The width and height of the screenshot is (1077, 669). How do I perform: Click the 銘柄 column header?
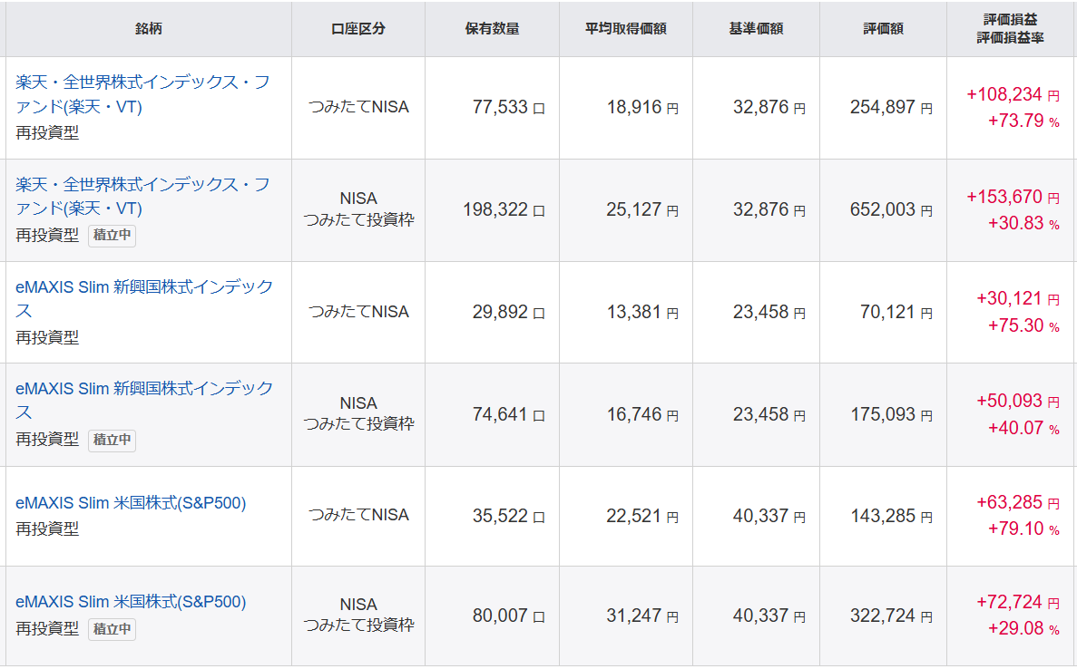pyautogui.click(x=149, y=28)
